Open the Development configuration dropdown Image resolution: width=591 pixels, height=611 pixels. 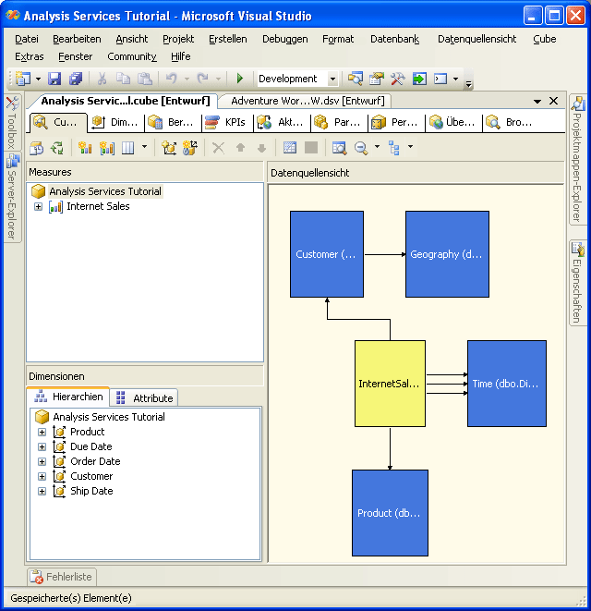point(332,79)
